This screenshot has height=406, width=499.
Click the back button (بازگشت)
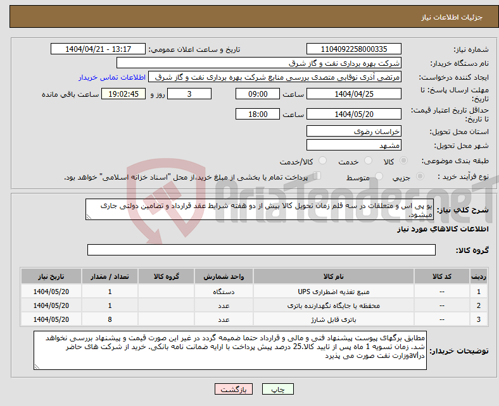(x=234, y=389)
